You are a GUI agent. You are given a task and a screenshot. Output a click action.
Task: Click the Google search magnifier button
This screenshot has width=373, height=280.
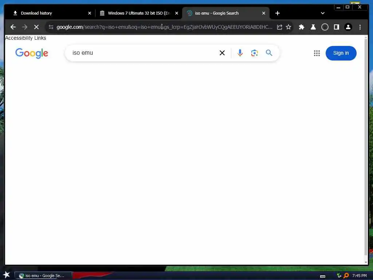269,53
